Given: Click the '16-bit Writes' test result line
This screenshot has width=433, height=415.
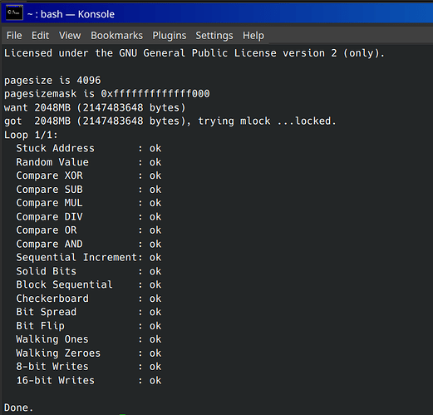Looking at the screenshot, I should (x=89, y=380).
